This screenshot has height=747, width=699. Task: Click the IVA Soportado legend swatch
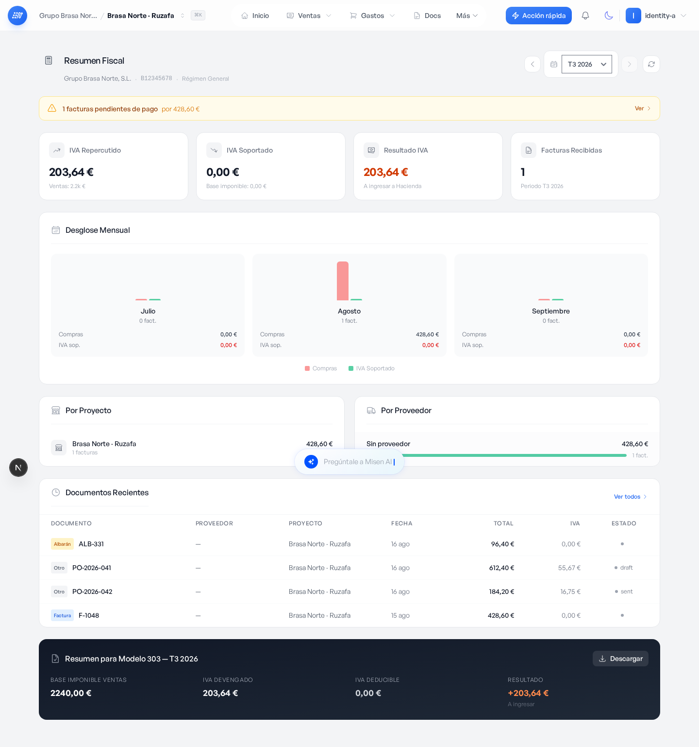click(x=351, y=368)
